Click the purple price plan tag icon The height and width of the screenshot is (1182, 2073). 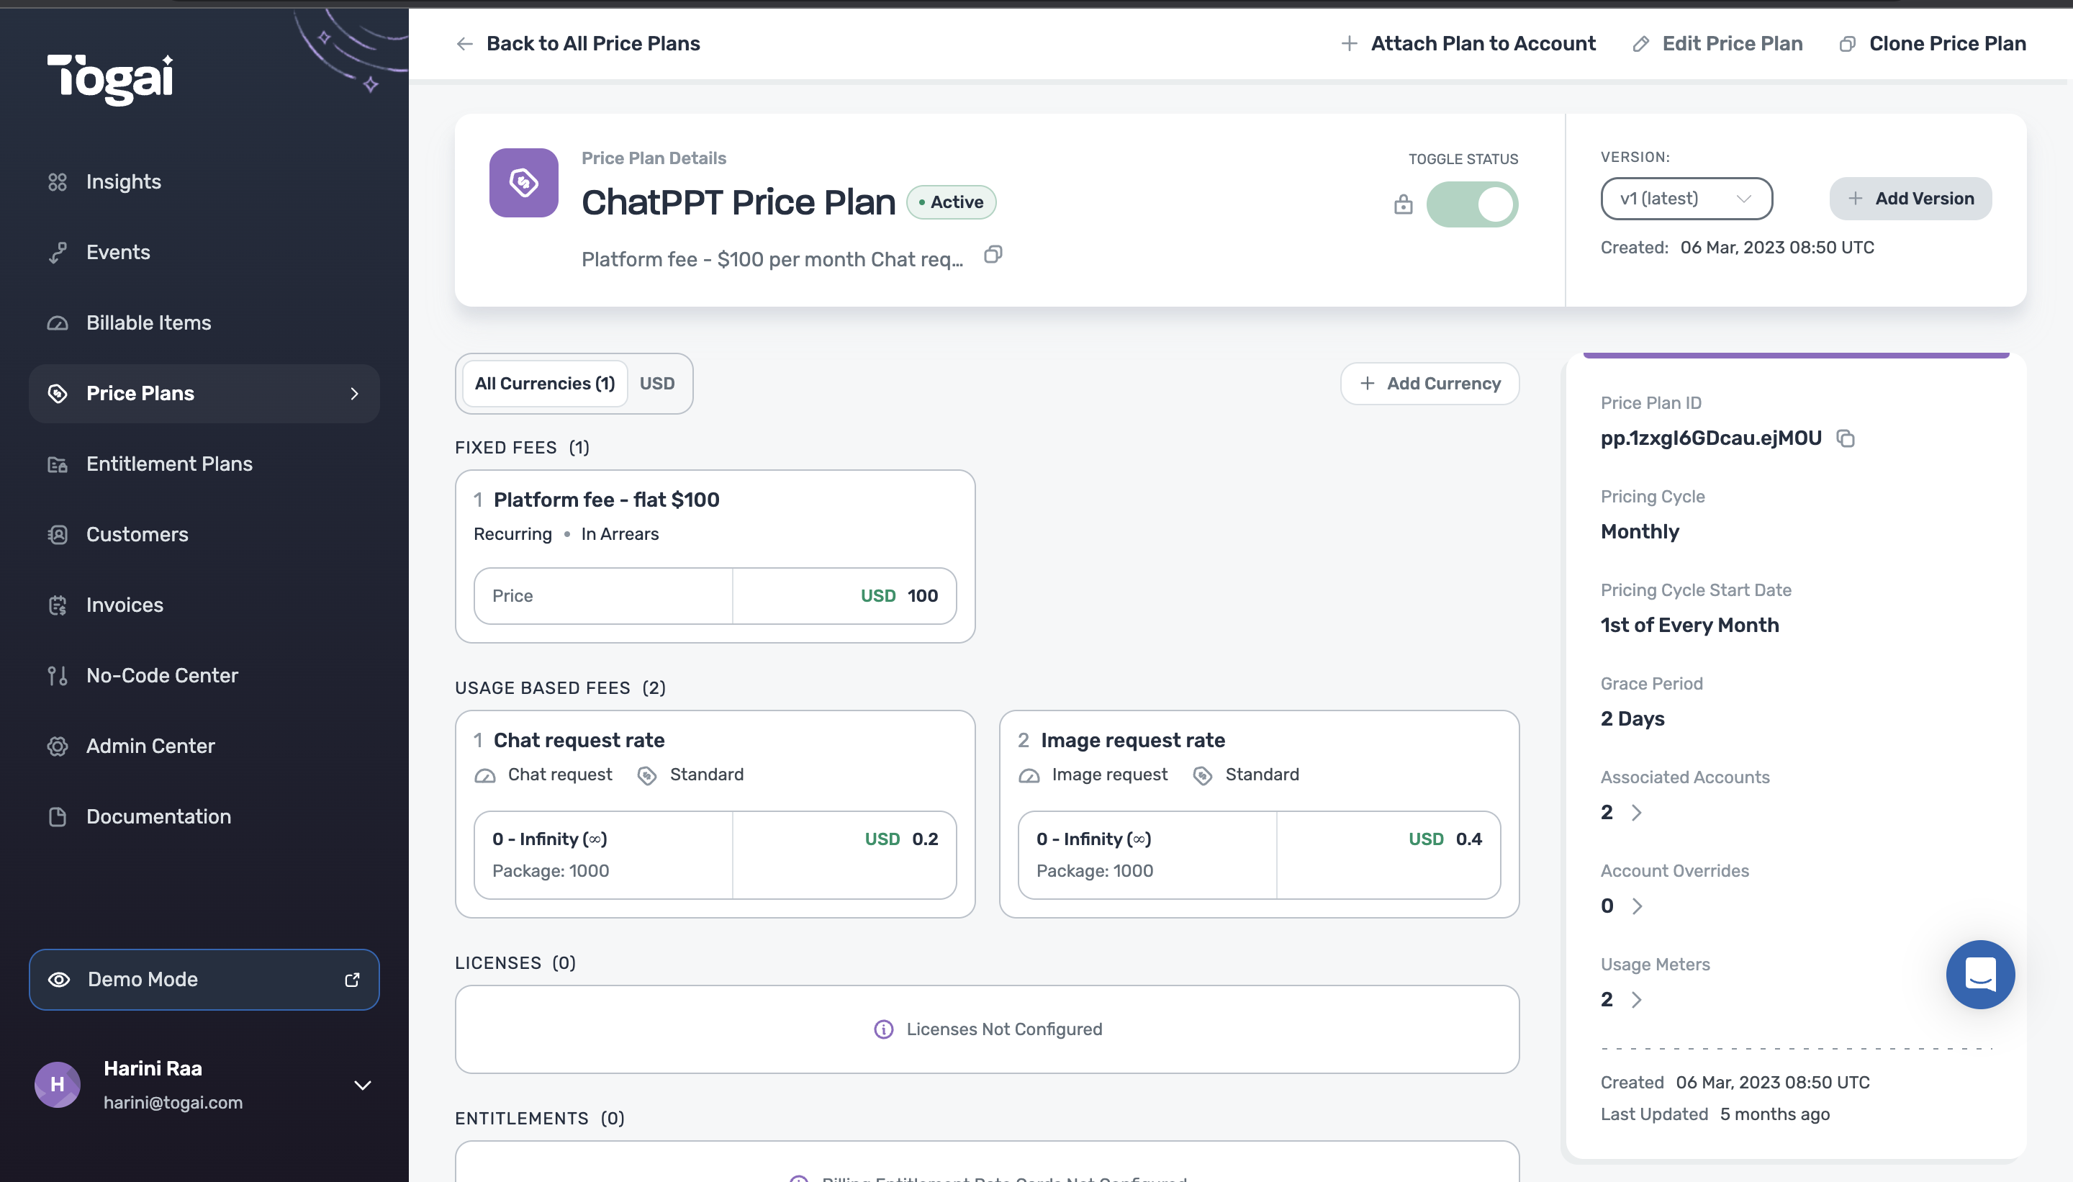click(523, 183)
